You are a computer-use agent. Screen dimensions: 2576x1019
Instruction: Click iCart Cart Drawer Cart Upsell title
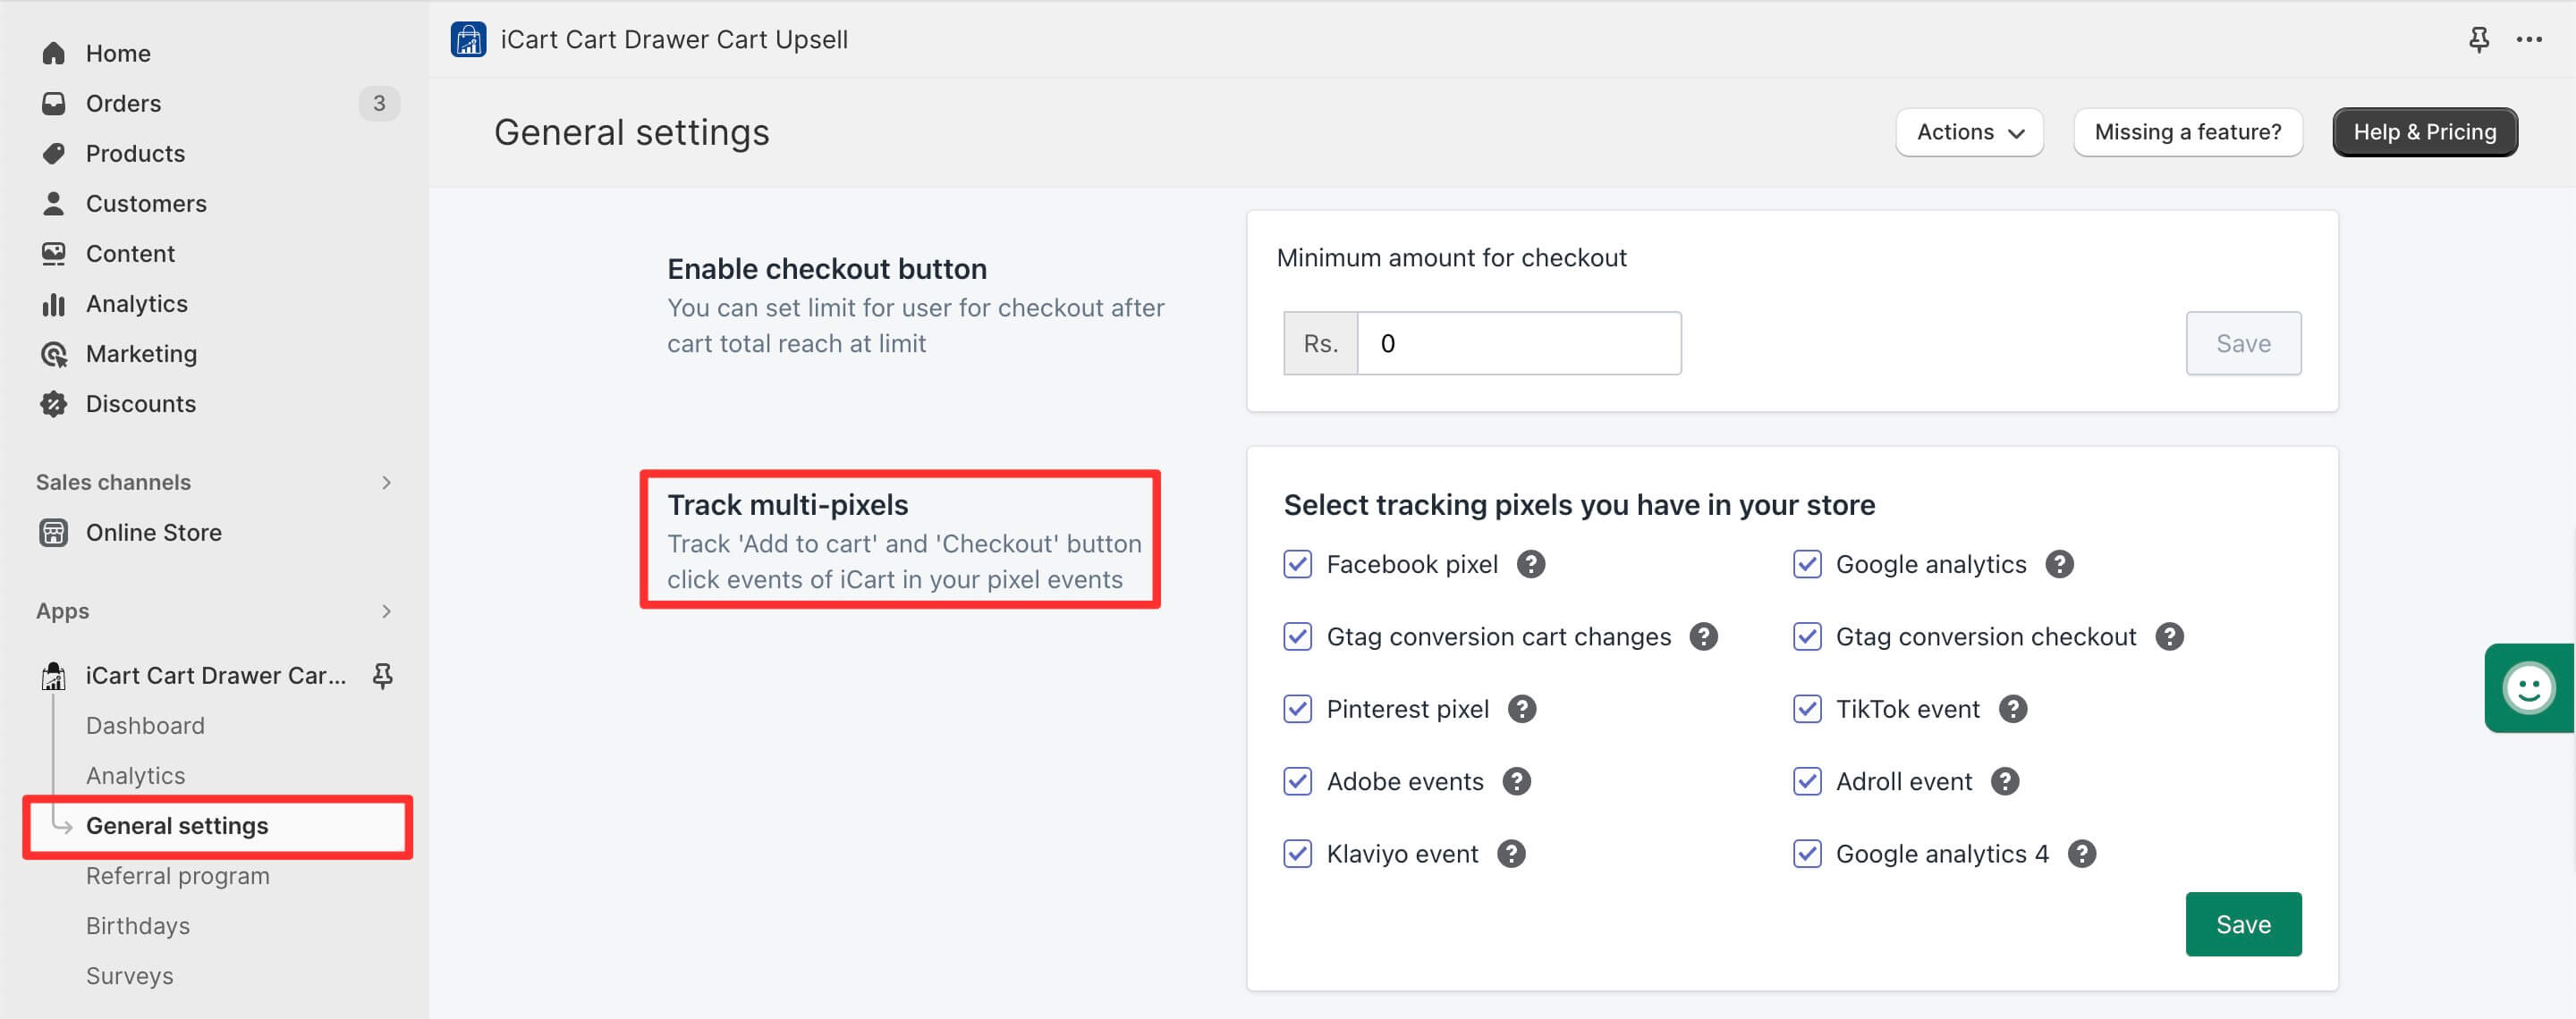674,39
